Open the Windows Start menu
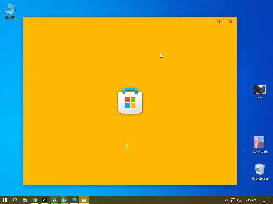This screenshot has width=273, height=204. coord(5,200)
